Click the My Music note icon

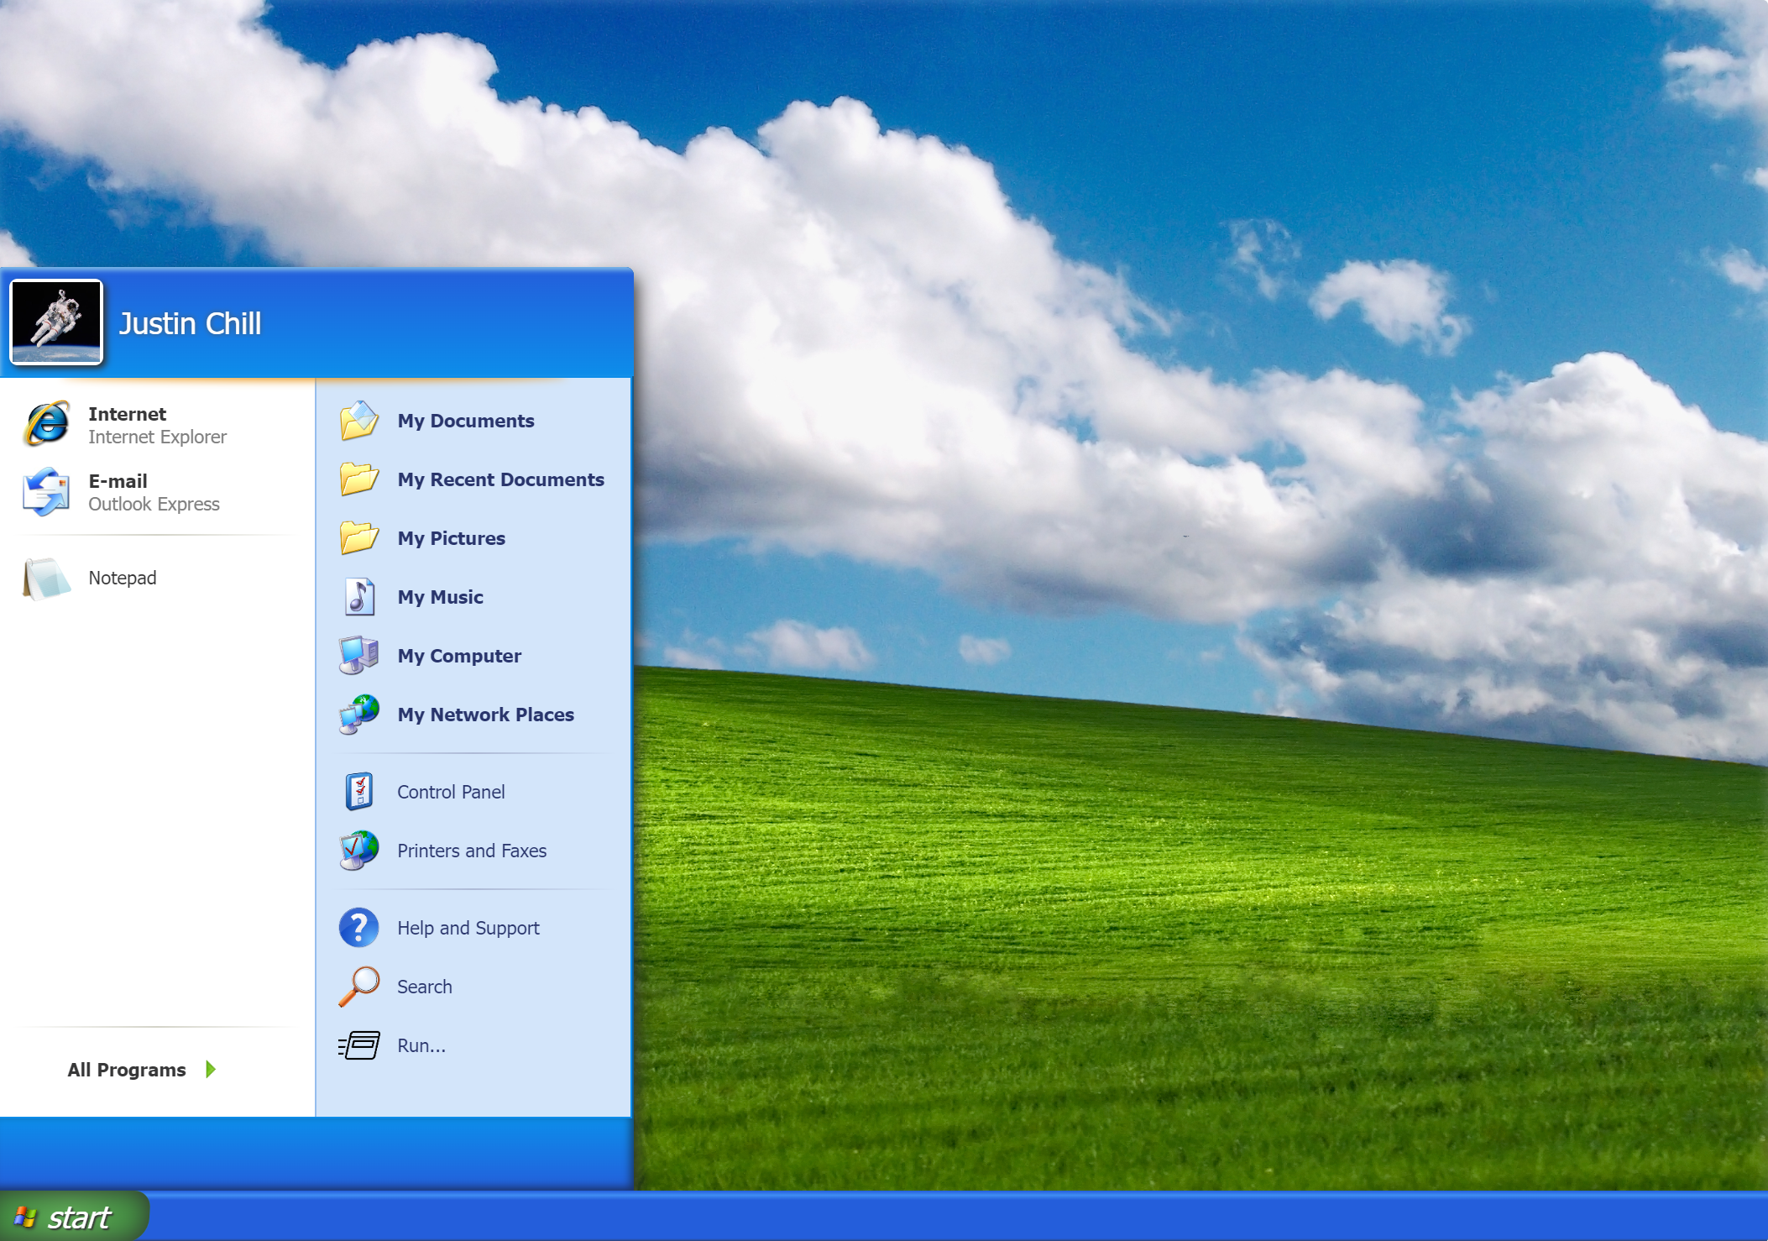(x=359, y=597)
